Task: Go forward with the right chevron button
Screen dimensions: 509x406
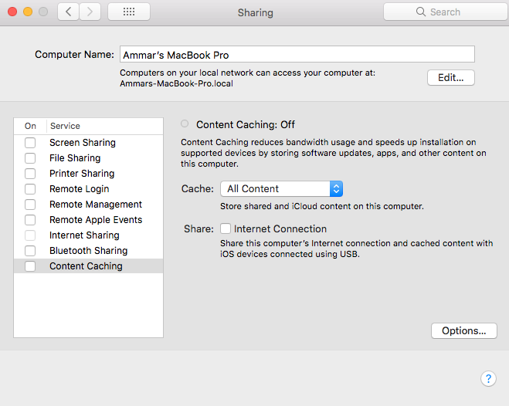Action: pos(90,12)
